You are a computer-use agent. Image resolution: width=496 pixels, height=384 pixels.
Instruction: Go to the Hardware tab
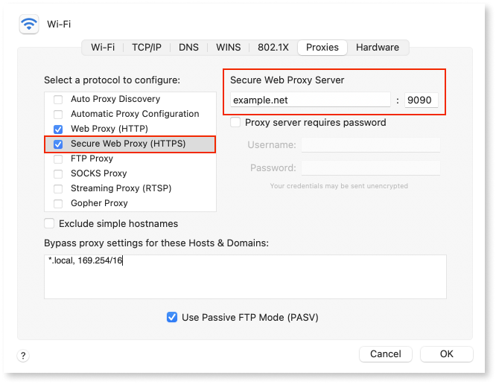pyautogui.click(x=377, y=47)
